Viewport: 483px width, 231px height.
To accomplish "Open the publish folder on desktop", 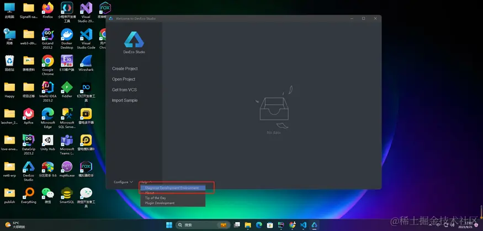I will pyautogui.click(x=9, y=196).
